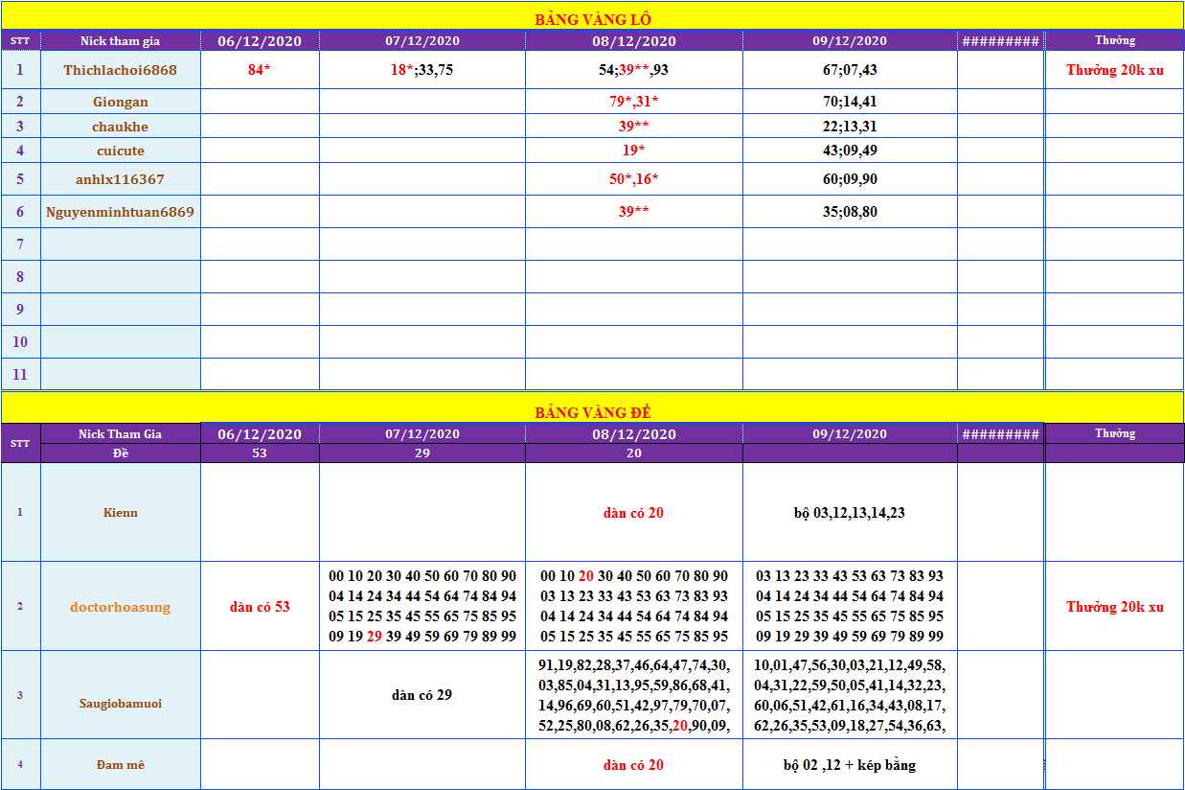Click 08/12/2020 header in the Đề table
Viewport: 1185px width, 790px height.
634,434
